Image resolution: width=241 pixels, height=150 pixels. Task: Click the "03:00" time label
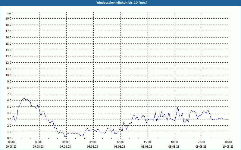coord(39,142)
